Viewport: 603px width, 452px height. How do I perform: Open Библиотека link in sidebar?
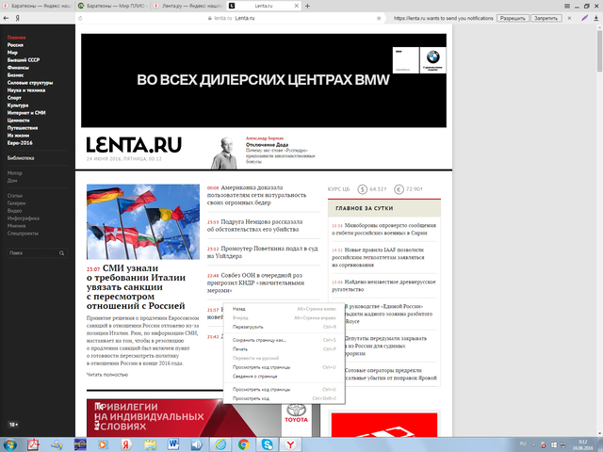click(x=21, y=158)
